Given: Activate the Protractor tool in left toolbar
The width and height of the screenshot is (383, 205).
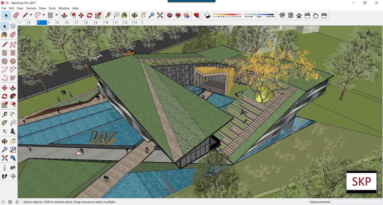Looking at the screenshot, I should (x=5, y=123).
